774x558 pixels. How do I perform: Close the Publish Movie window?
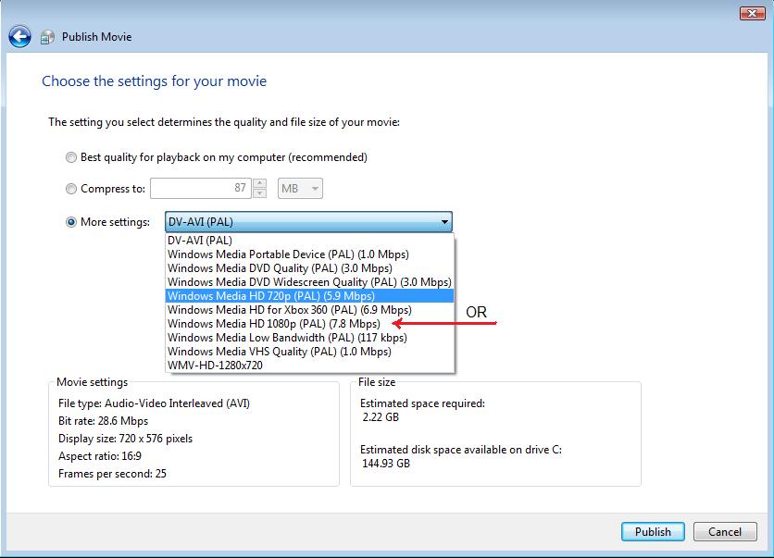[751, 13]
